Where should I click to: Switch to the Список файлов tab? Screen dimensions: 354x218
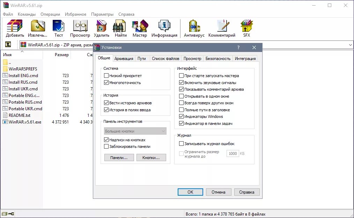pyautogui.click(x=165, y=59)
